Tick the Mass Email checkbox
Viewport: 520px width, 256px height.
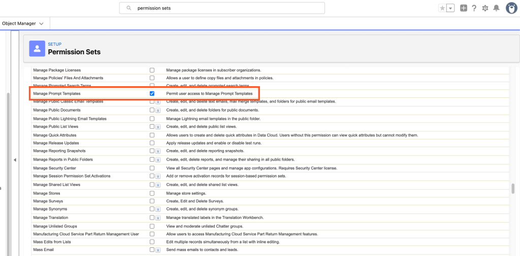coord(152,250)
